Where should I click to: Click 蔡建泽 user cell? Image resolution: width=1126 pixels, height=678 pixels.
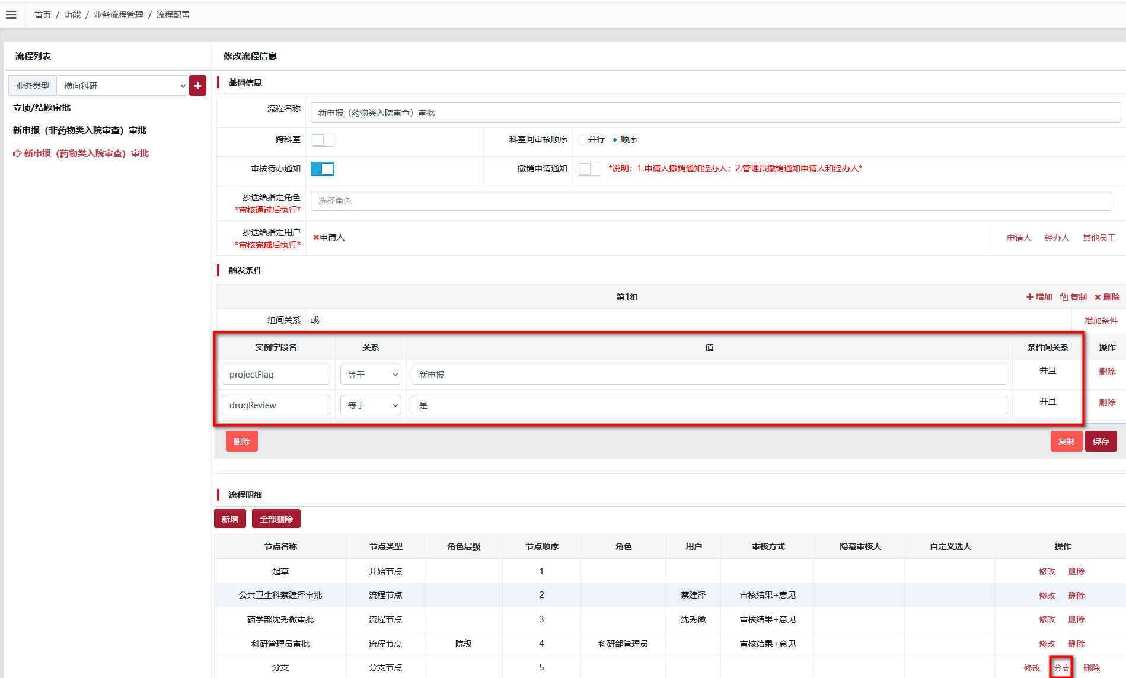coord(693,595)
